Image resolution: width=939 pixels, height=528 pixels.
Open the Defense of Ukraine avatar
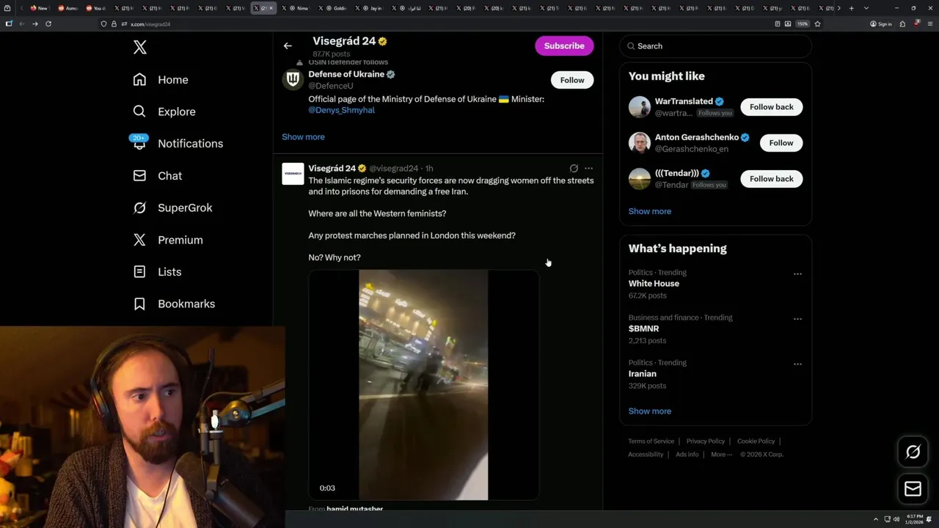(x=293, y=79)
